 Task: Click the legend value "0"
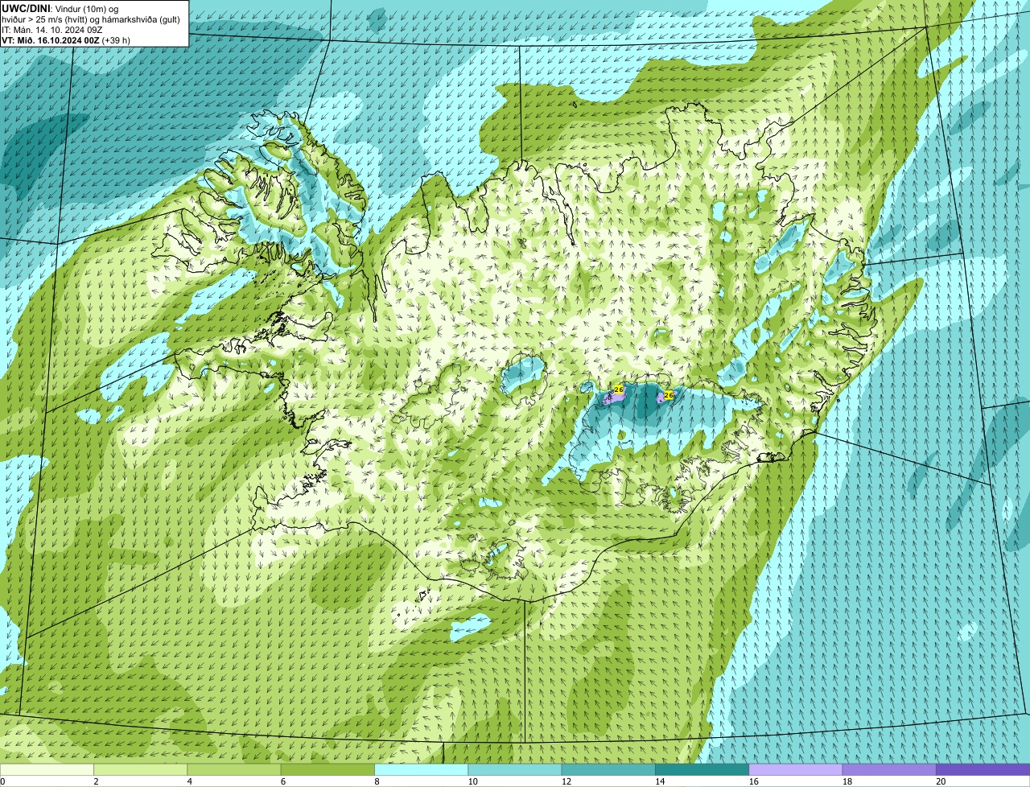[x=2, y=781]
